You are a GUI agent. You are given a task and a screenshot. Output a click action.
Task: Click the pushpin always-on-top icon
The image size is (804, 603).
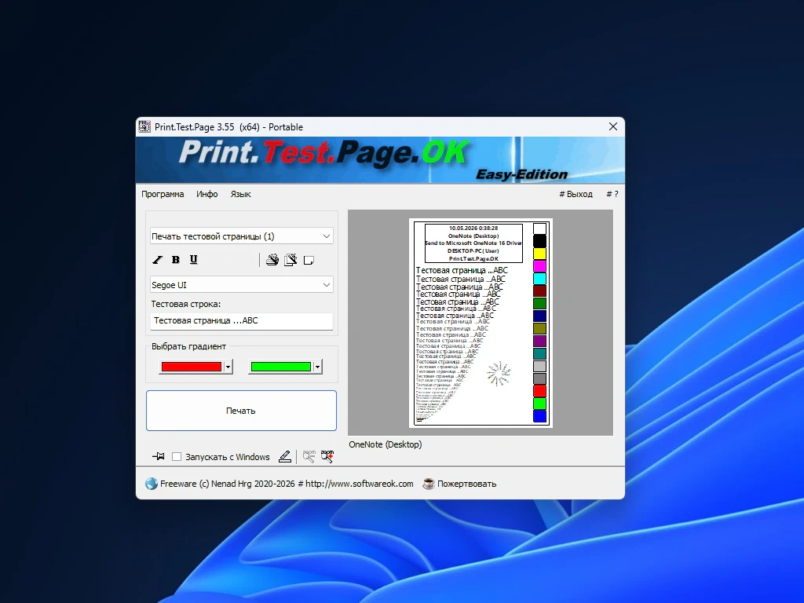pos(159,456)
